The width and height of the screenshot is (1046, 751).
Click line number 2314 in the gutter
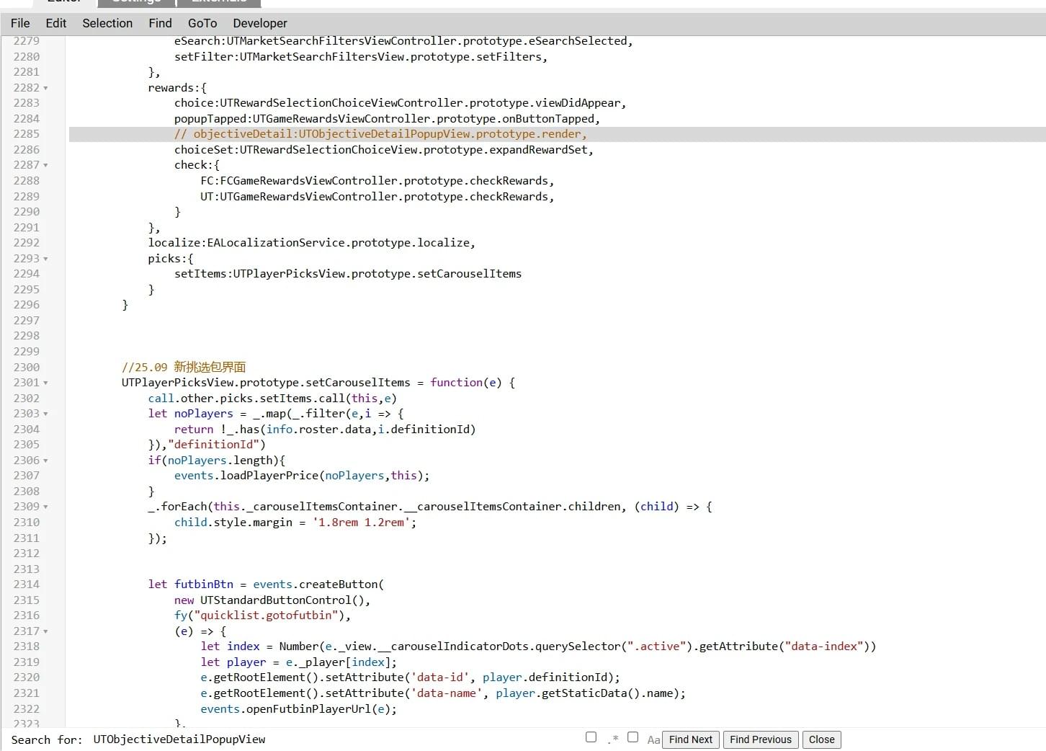(x=27, y=585)
